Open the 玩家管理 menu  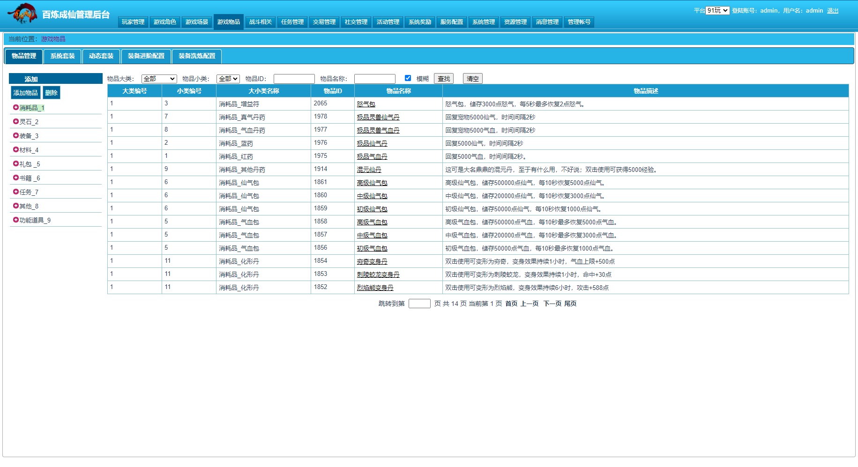coord(133,22)
